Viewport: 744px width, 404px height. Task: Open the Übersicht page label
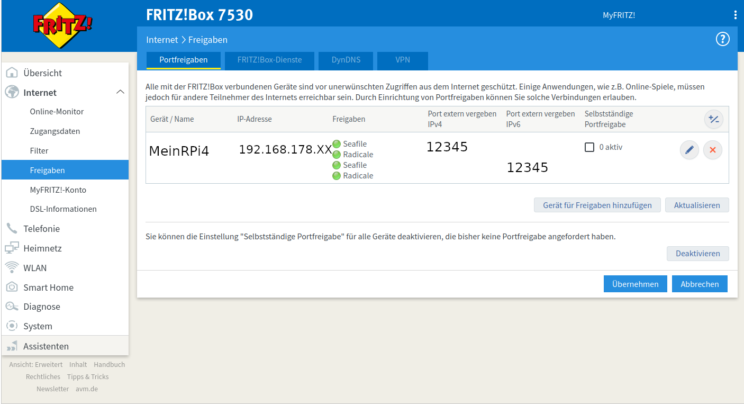click(42, 73)
